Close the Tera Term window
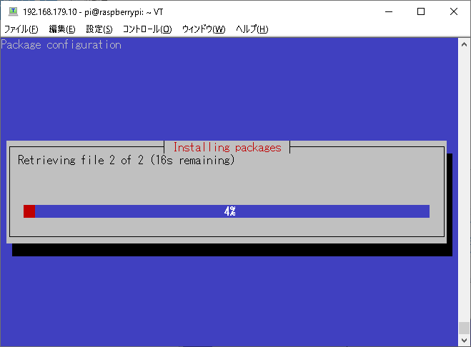The image size is (471, 347). click(454, 11)
